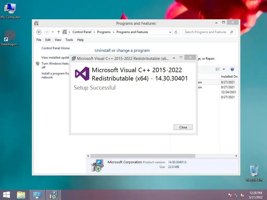Open recent locations dropdown arrow

click(53, 32)
